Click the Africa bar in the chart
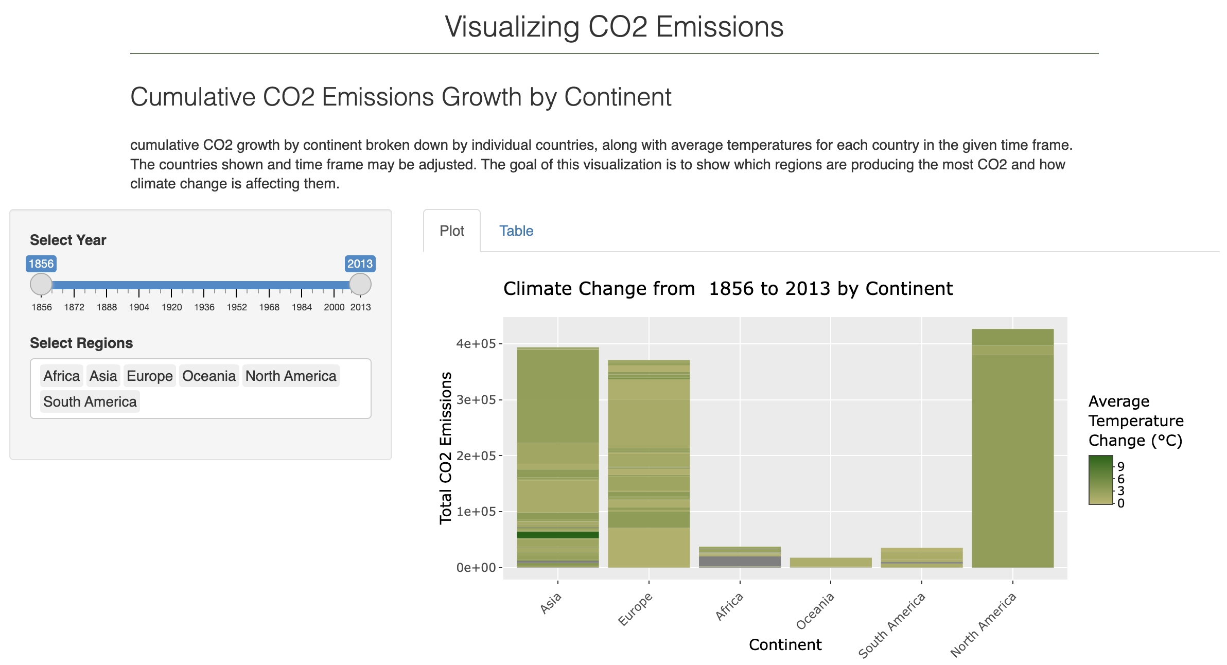 point(740,557)
